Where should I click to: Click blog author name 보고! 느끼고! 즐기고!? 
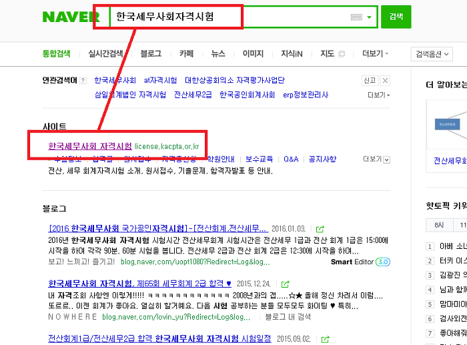(81, 262)
